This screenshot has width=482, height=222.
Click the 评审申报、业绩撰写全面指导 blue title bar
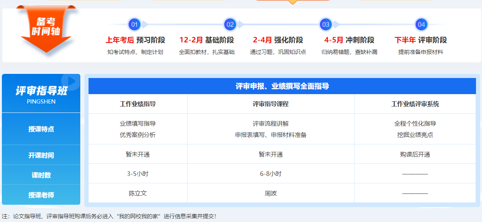pos(282,86)
